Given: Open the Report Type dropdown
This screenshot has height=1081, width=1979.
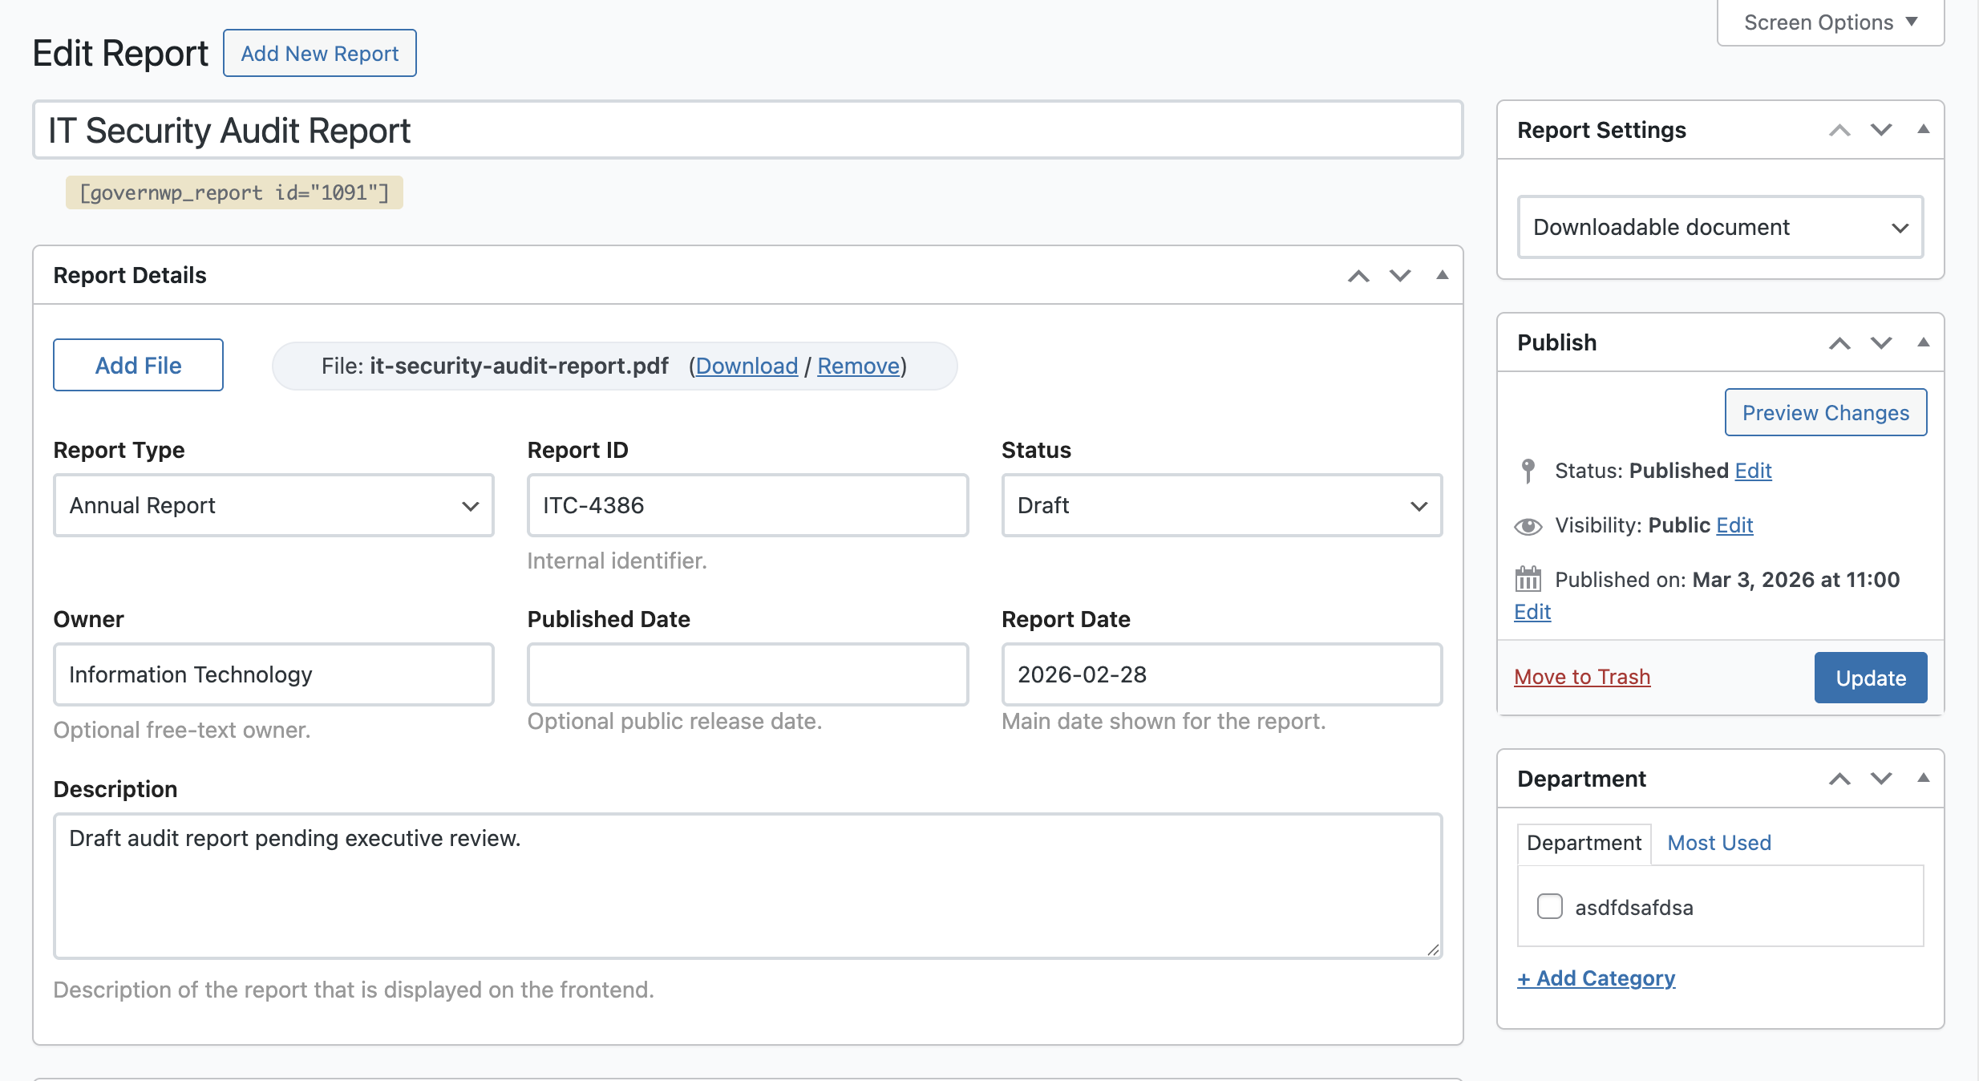Looking at the screenshot, I should pyautogui.click(x=273, y=505).
